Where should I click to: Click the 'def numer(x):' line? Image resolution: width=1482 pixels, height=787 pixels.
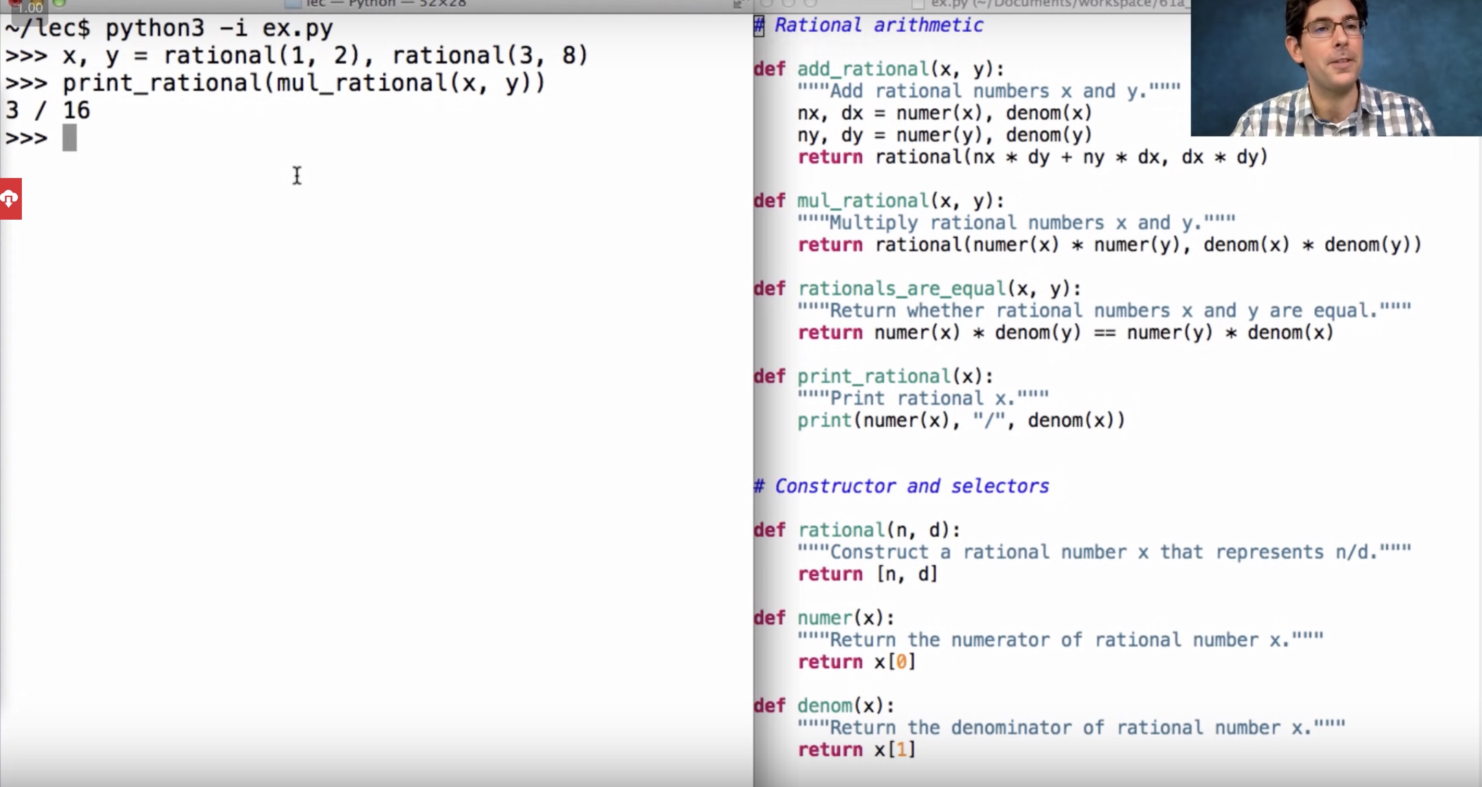point(824,618)
